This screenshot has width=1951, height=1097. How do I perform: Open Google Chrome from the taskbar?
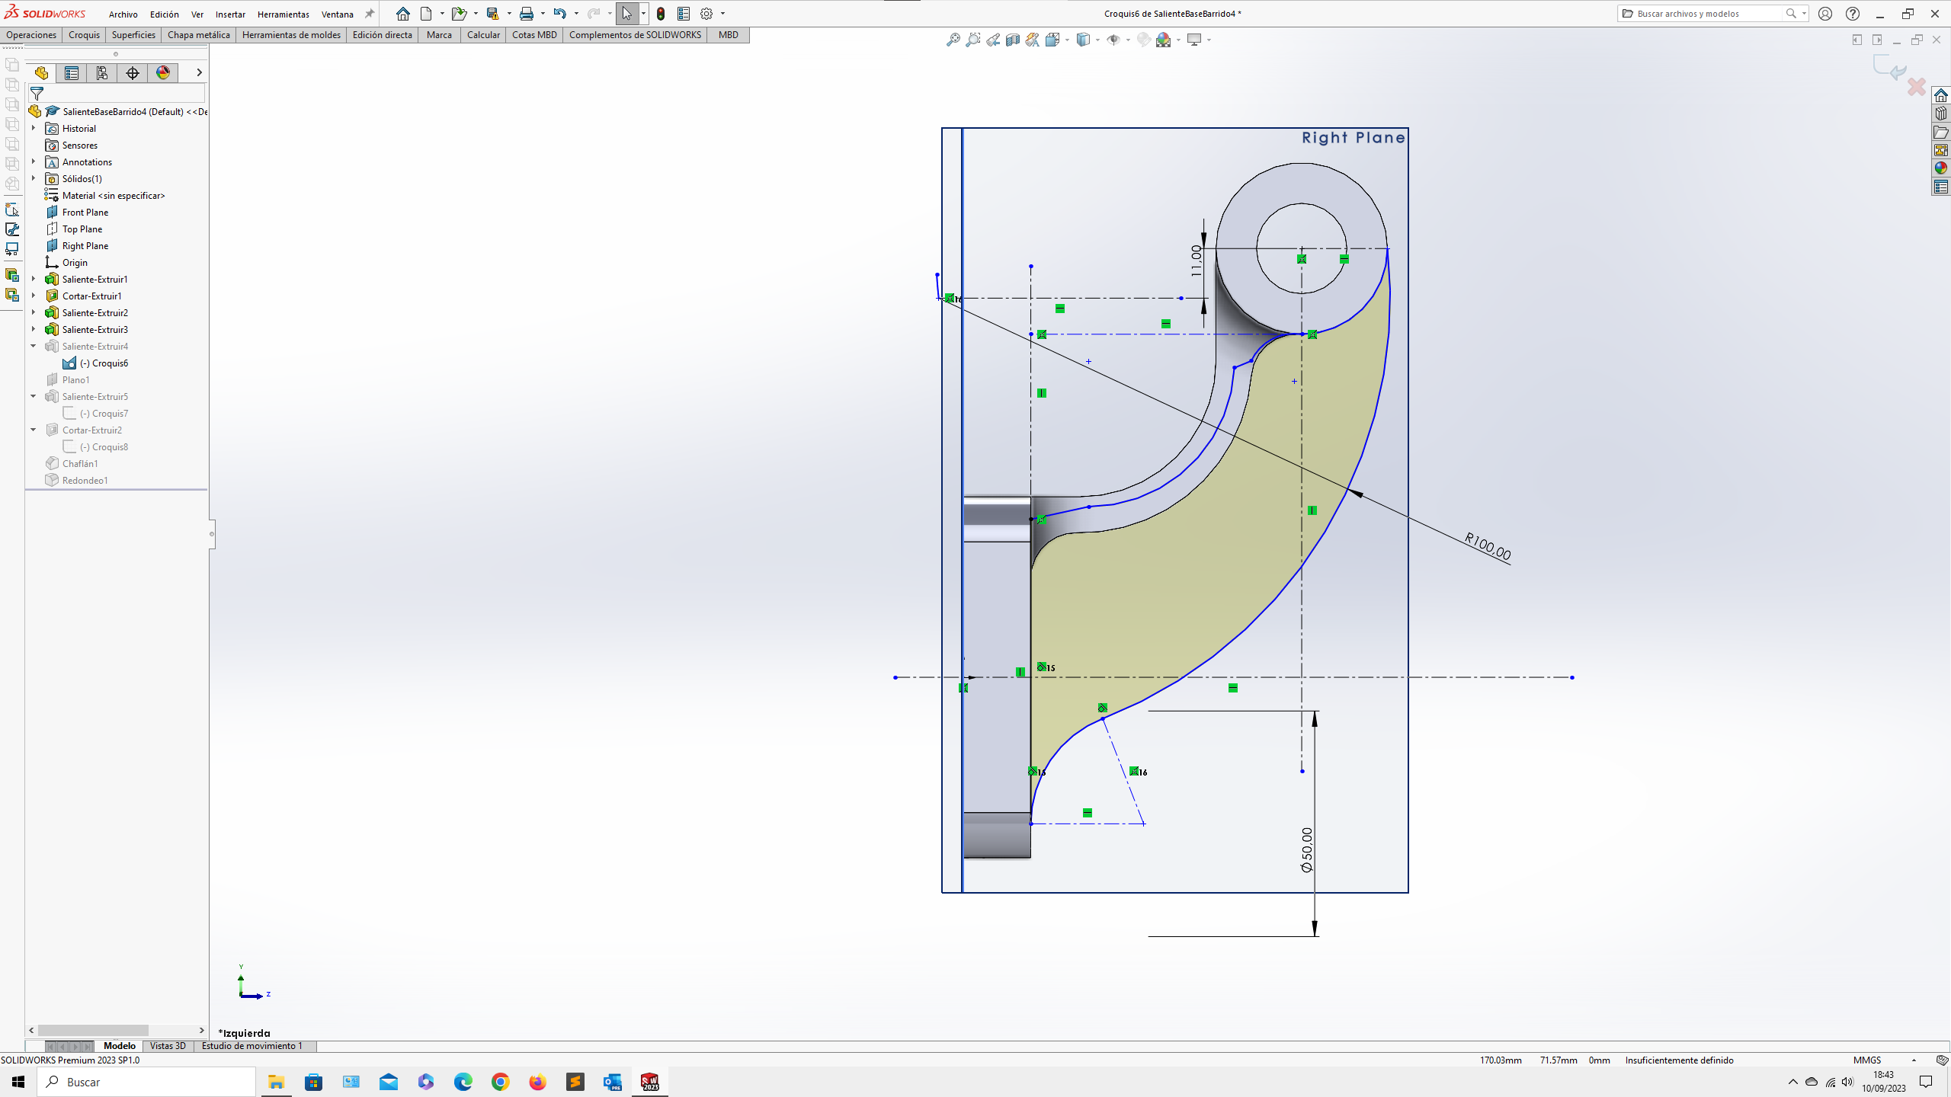(500, 1082)
